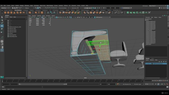The height and width of the screenshot is (95, 169).
Task: Click Layers menu in layer editor
Action: [147, 60]
